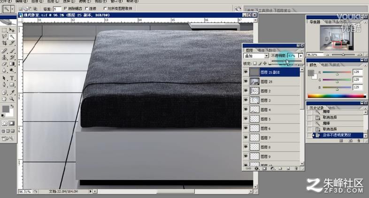Screen dimensions: 369x198
Task: Click the foreground color swatch in Color panel
Action: [311, 73]
